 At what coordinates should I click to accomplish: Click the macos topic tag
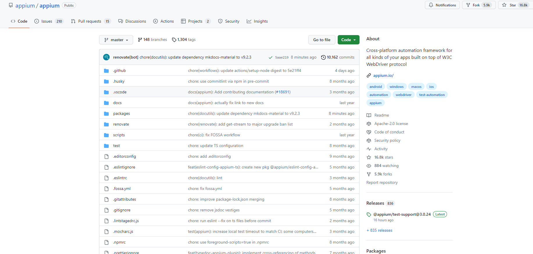416,87
